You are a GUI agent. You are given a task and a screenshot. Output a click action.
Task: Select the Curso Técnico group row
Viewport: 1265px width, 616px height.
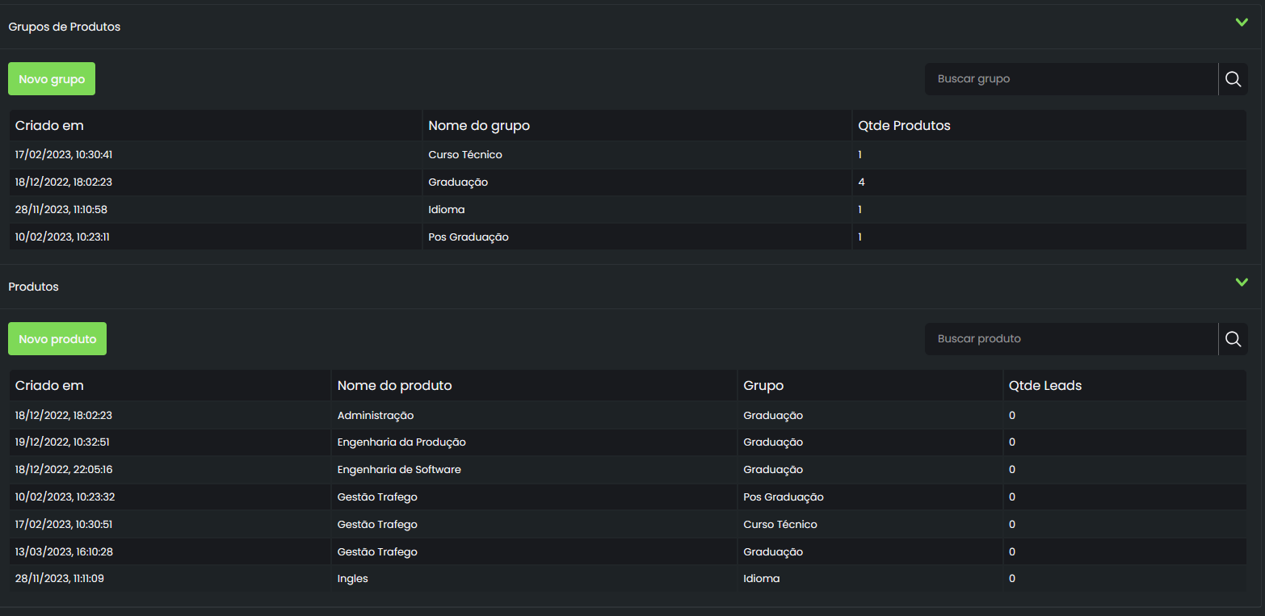pos(628,155)
